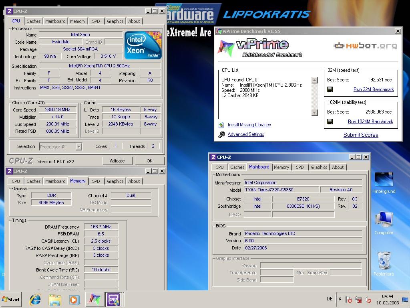Click the DE language indicator
The image size is (410, 308).
click(x=330, y=299)
